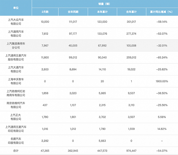Click the -38.50% percentage cell

point(162,93)
